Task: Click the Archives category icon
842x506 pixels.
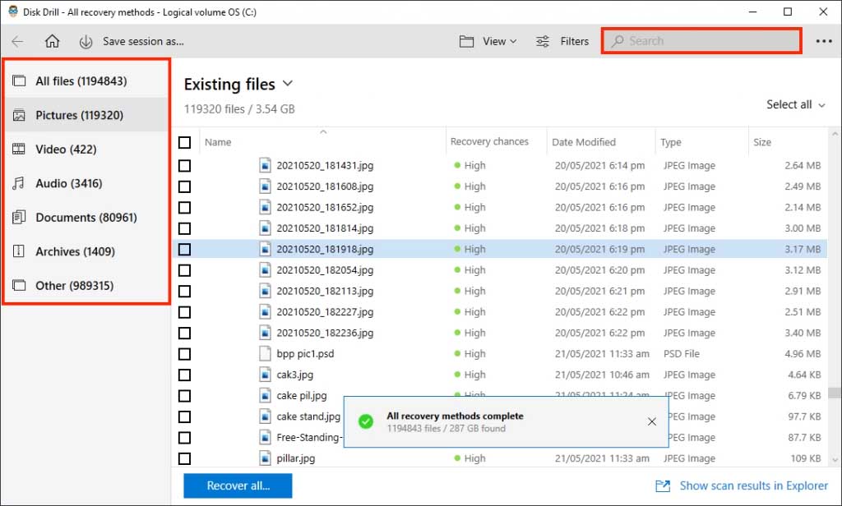Action: [19, 251]
